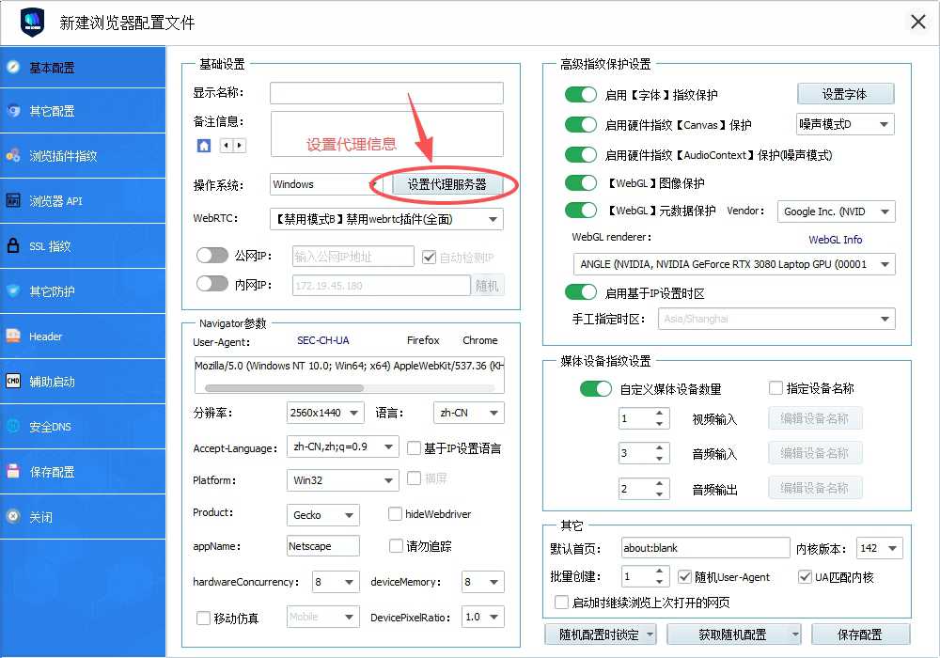Click the 显示名称 input field
This screenshot has height=658, width=940.
[386, 93]
